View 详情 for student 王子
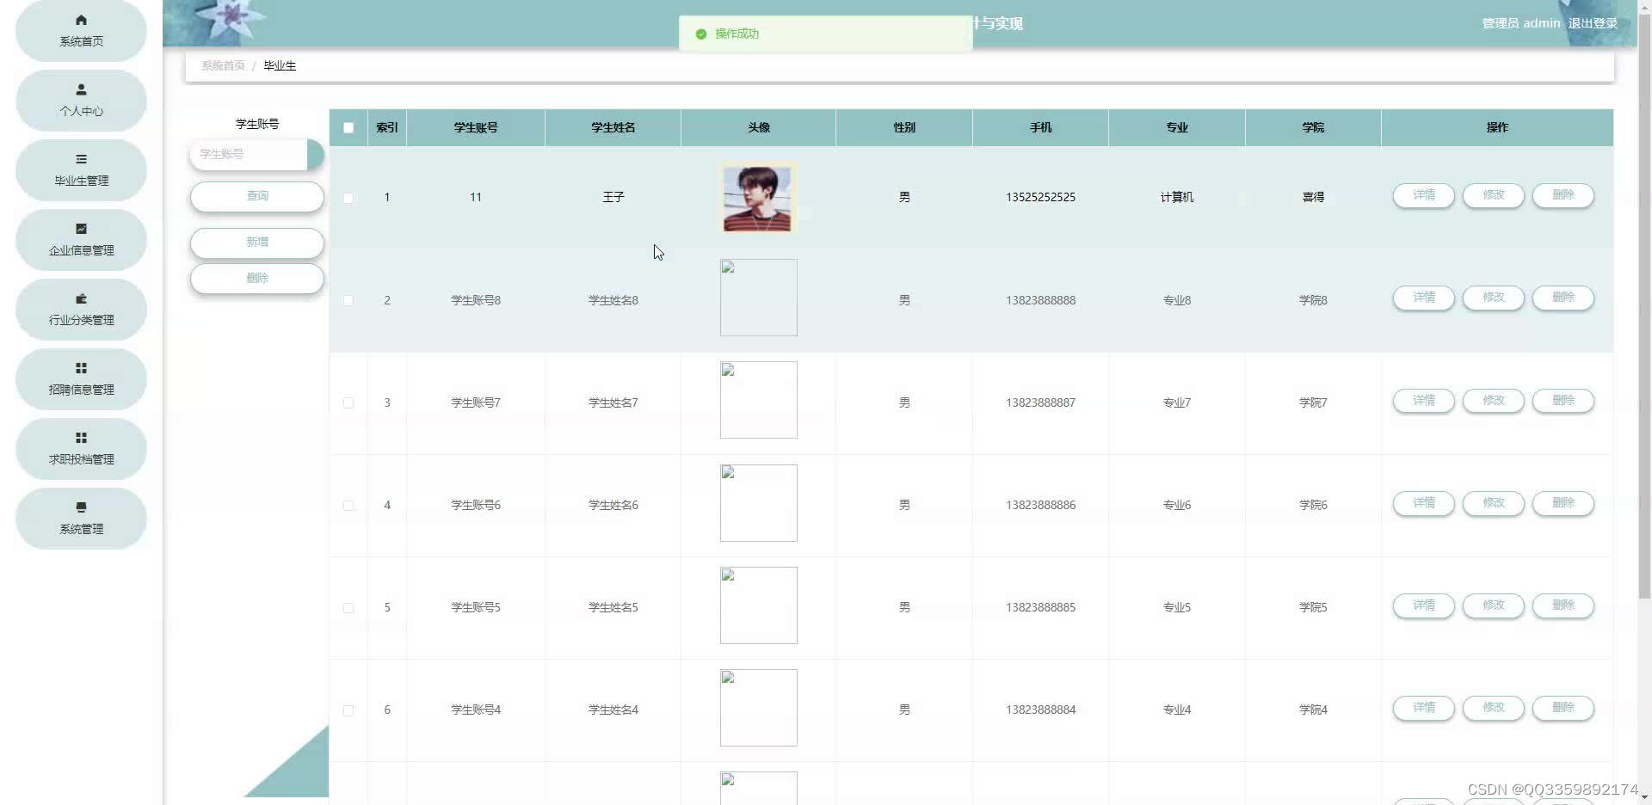The width and height of the screenshot is (1652, 805). [x=1424, y=195]
